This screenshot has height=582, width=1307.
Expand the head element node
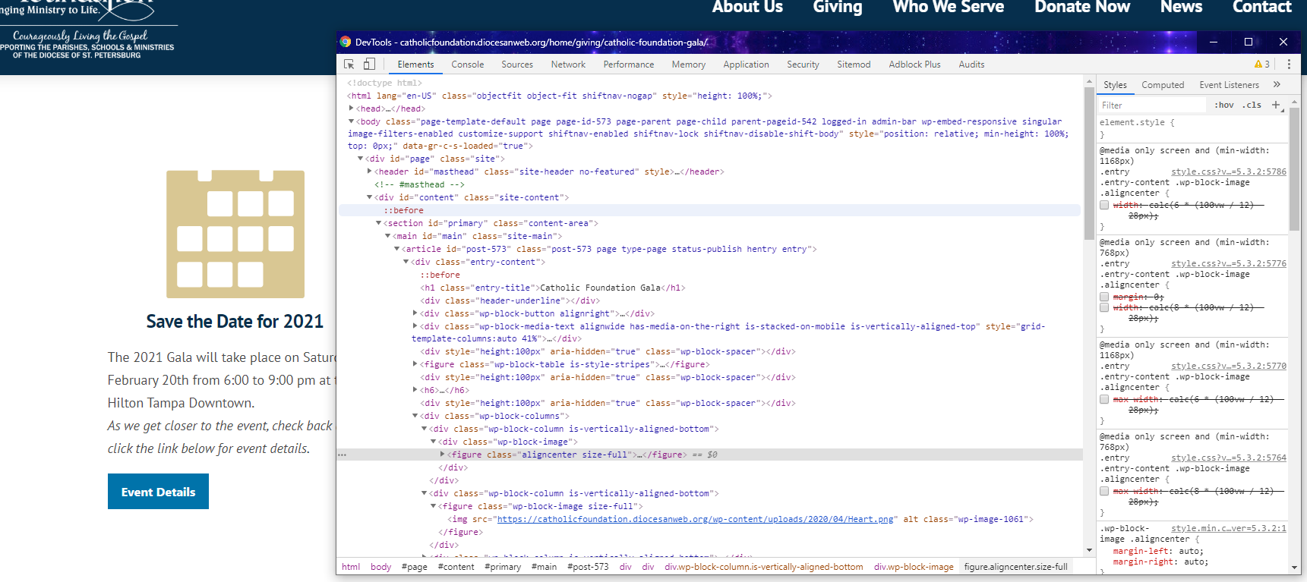[351, 109]
